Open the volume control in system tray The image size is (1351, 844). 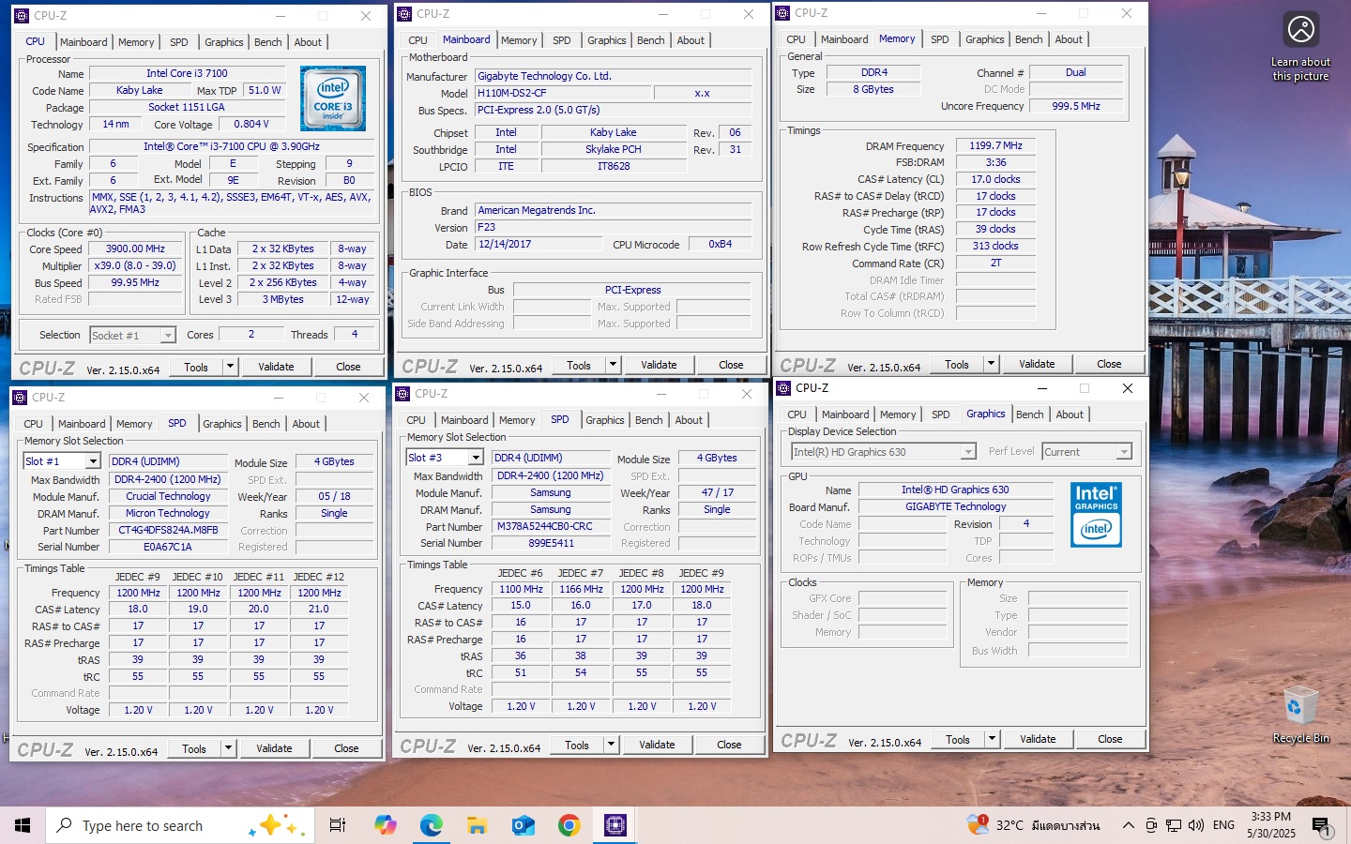click(x=1195, y=825)
